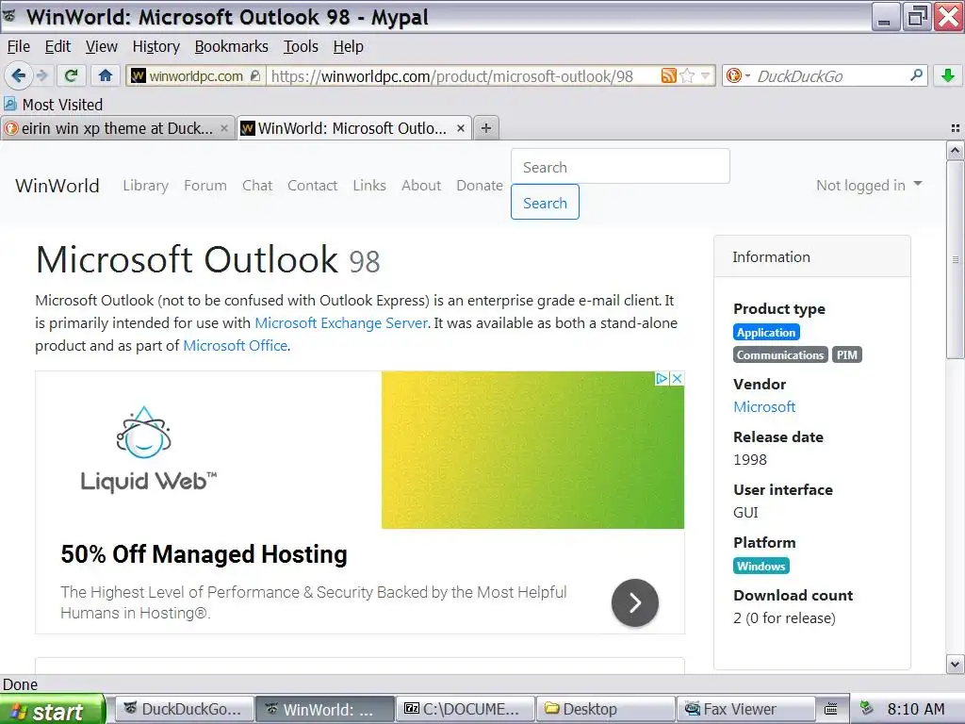
Task: Focus the WinWorld Search text field
Action: [x=620, y=166]
